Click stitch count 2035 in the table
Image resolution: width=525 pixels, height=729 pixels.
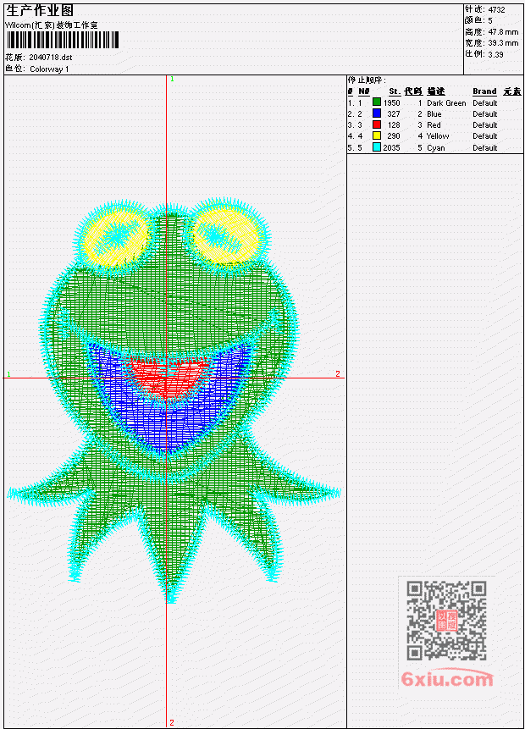pos(391,148)
